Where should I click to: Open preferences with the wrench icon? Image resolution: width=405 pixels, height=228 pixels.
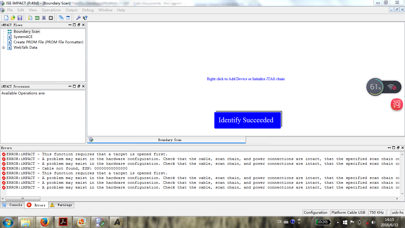pos(78,18)
